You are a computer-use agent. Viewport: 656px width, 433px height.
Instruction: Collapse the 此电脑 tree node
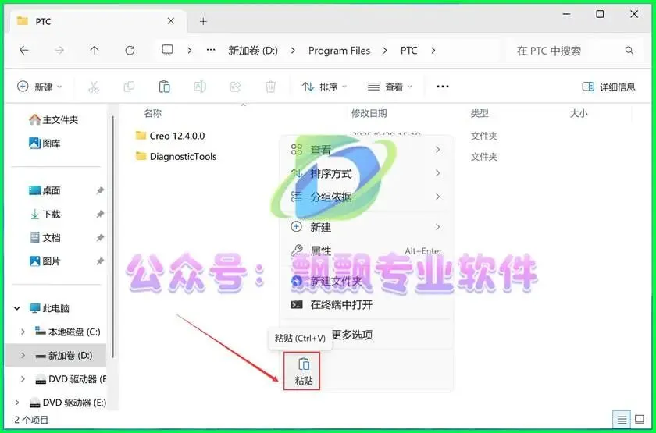[x=17, y=308]
